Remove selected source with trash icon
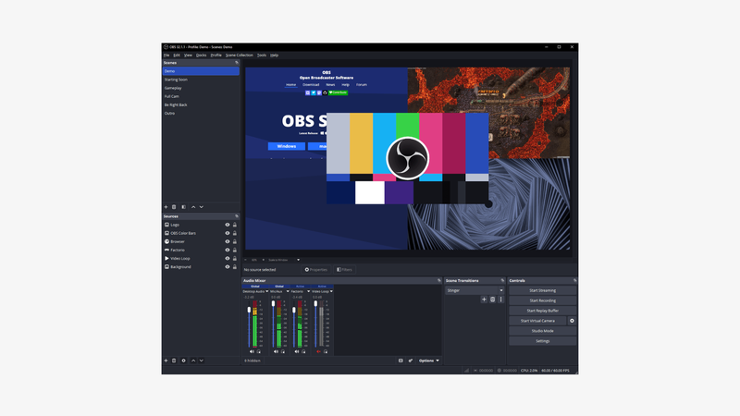The image size is (740, 416). pyautogui.click(x=174, y=361)
